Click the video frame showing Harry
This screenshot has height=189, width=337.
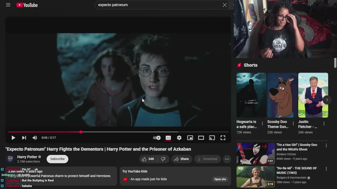point(118,80)
